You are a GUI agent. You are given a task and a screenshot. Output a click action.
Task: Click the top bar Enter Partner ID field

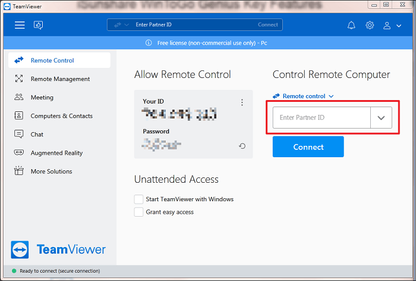[195, 25]
